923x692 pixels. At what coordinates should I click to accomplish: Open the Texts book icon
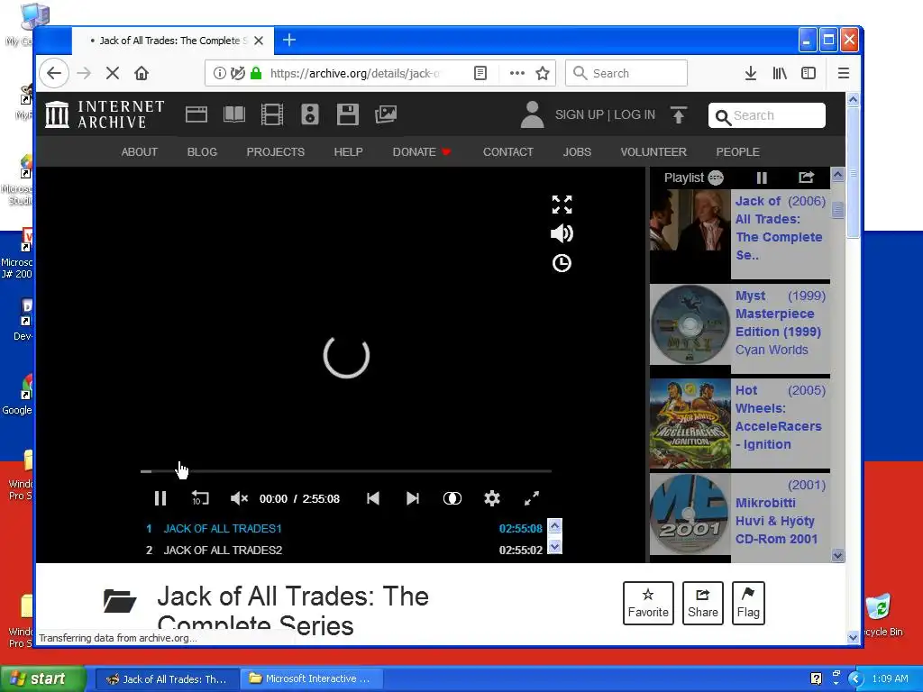234,114
